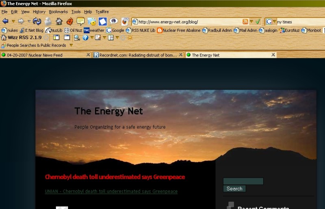Click the Wizz RSS sidebar window icon
This screenshot has height=209, width=325.
tap(56, 37)
